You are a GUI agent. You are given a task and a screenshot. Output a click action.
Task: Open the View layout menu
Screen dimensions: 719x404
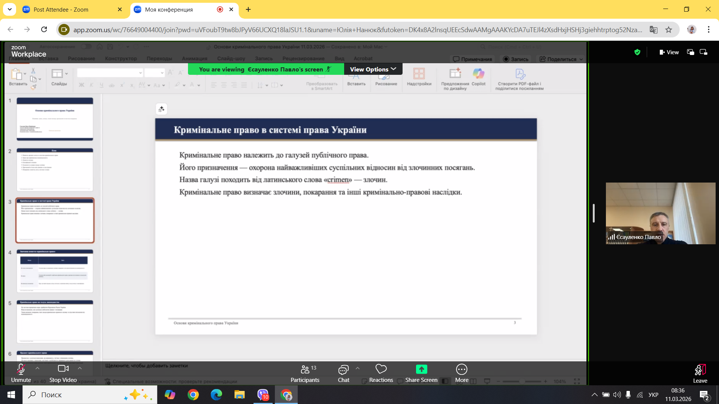[669, 52]
